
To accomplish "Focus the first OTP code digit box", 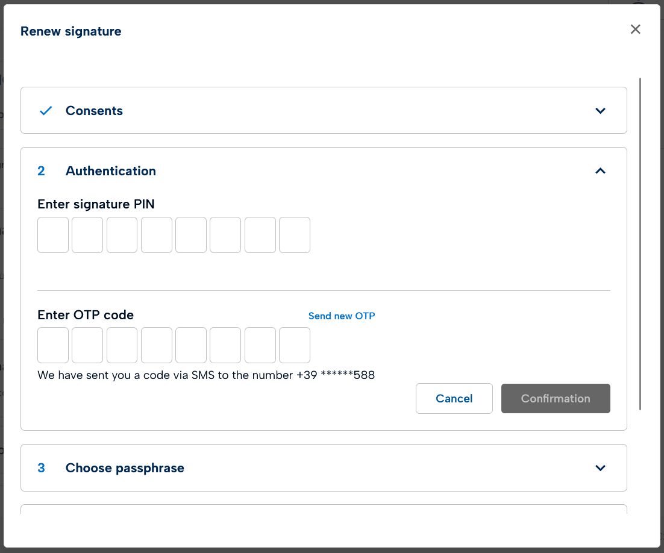I will pyautogui.click(x=53, y=345).
